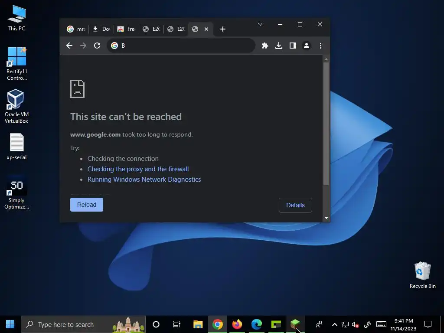Select the Oracle VM VirtualBox desktop icon

click(16, 107)
